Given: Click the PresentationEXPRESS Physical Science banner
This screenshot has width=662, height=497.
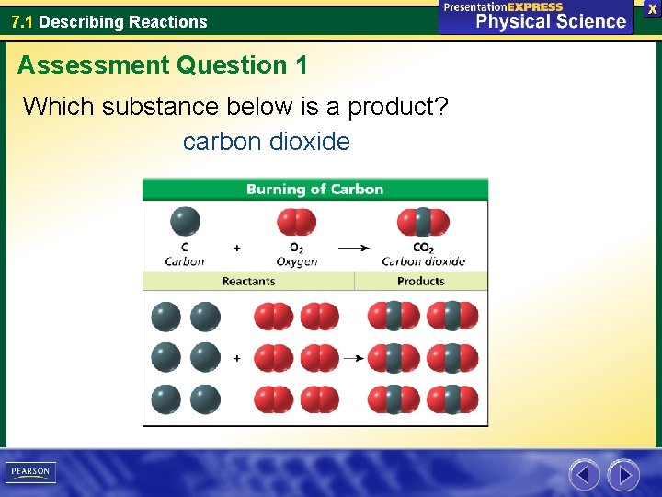Looking at the screenshot, I should point(535,17).
